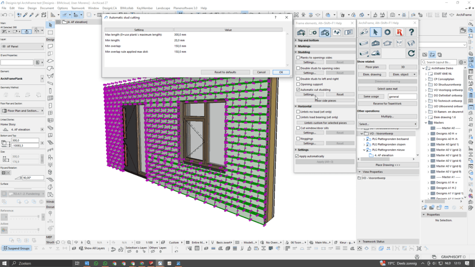Select the Marquee tool in the toolbox
Screen dimensions: 475x267
50,32
